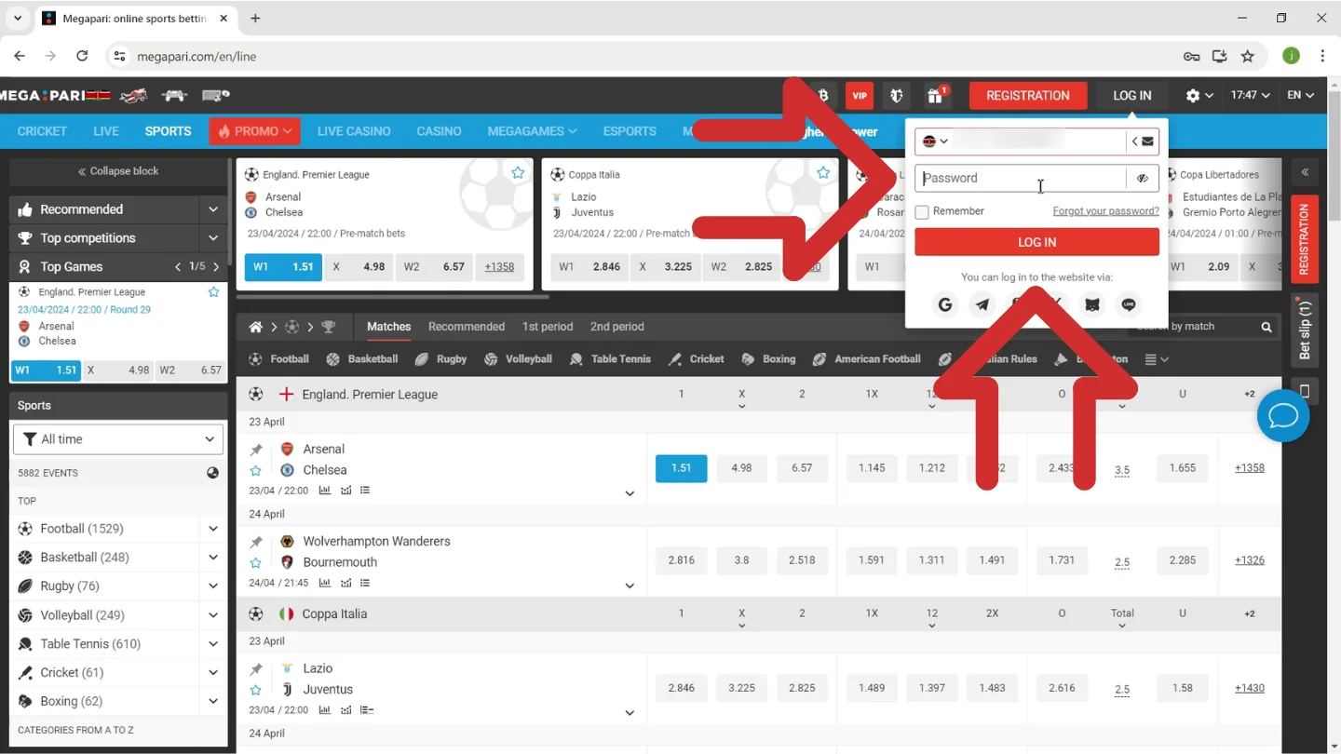Click the red LOG IN submit button
The width and height of the screenshot is (1341, 754).
1036,242
